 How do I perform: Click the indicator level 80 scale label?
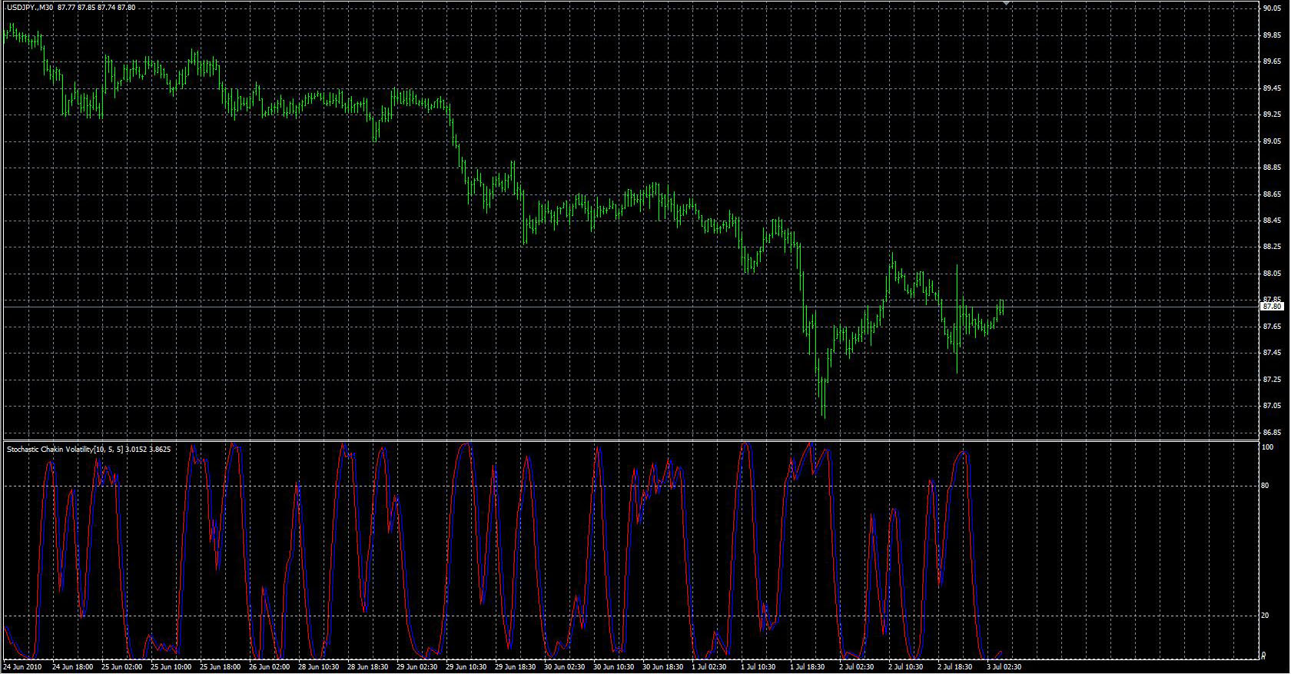tap(1266, 486)
